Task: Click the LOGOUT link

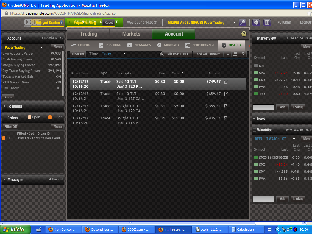Action: [x=306, y=23]
